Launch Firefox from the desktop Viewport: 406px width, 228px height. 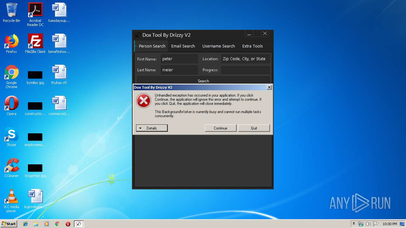[x=11, y=44]
